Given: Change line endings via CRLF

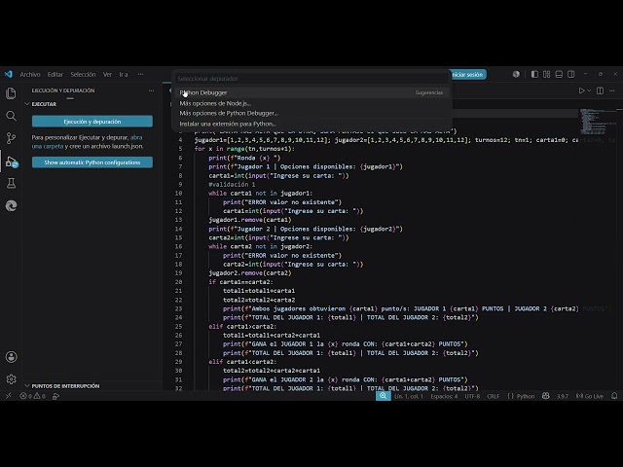Looking at the screenshot, I should point(494,396).
